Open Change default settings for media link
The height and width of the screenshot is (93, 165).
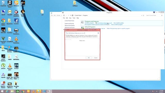pos(95,28)
